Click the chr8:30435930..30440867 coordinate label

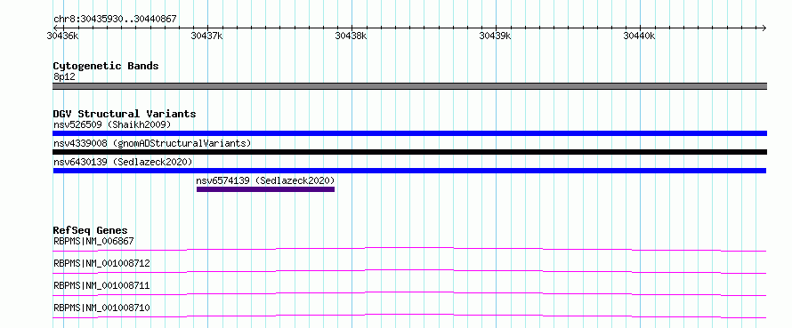(115, 19)
